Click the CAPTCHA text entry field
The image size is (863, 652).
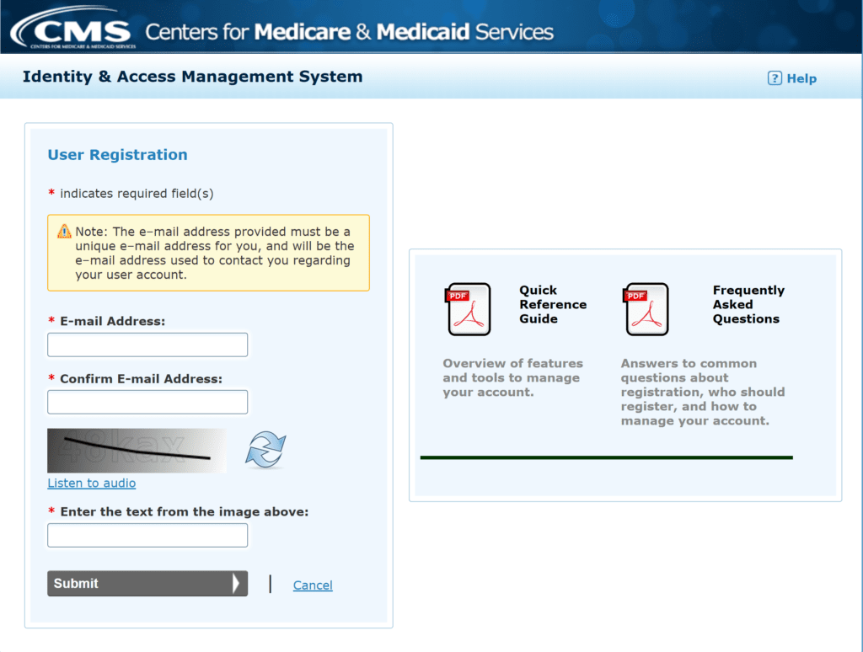point(147,535)
